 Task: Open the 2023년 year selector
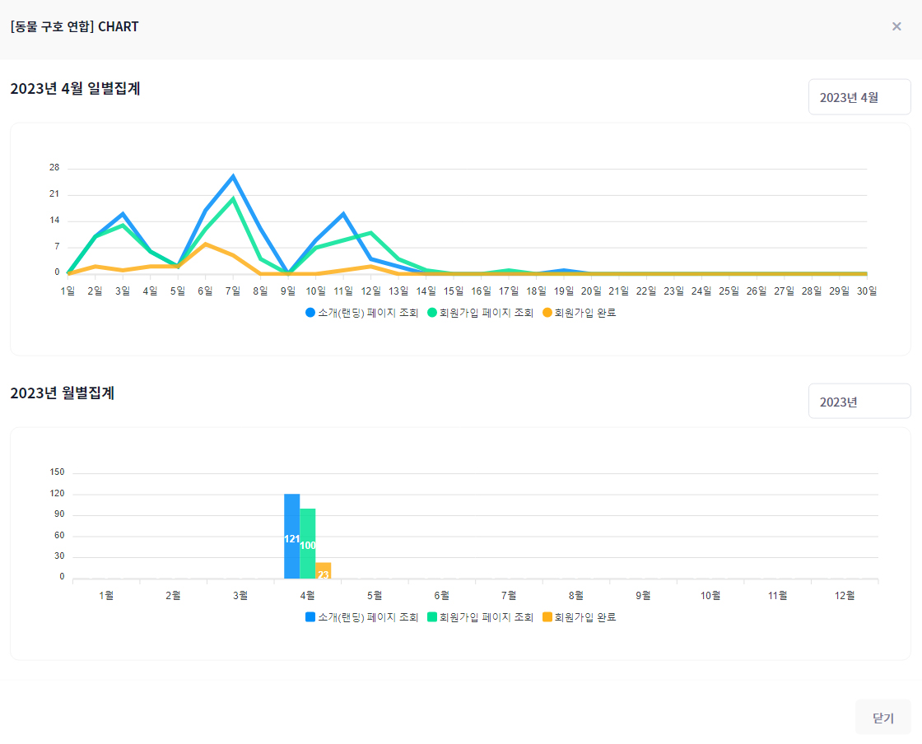click(x=859, y=402)
